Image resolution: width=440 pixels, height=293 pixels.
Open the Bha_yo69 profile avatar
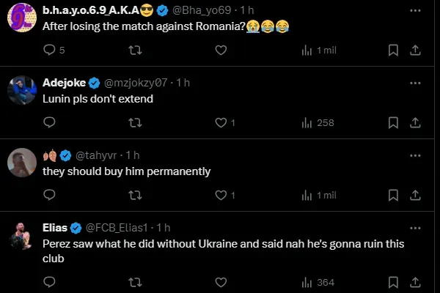pos(21,18)
